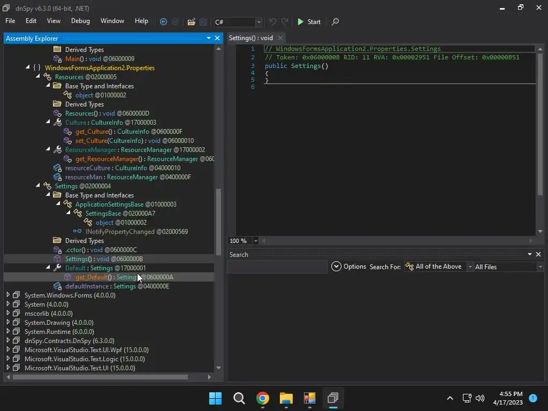Collapse the Settings @02000004 class node
Image resolution: width=548 pixels, height=411 pixels.
pos(37,185)
